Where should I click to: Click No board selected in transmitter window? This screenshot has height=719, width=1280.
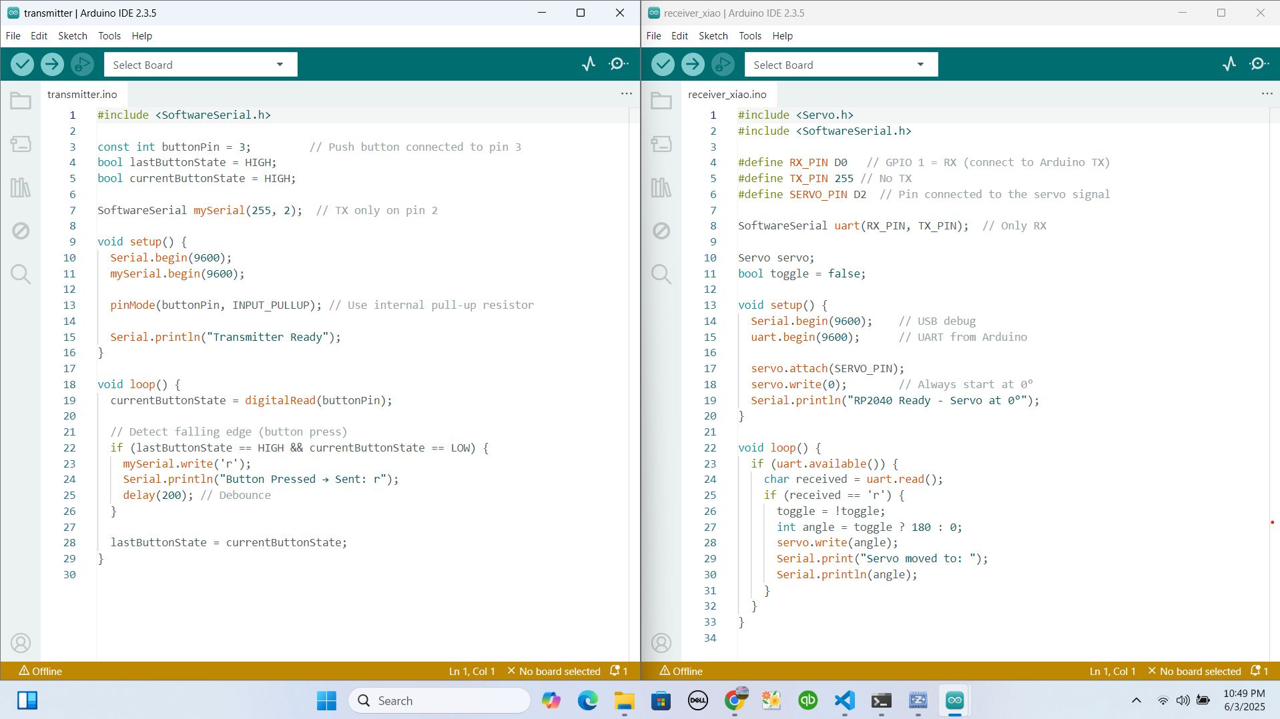554,671
